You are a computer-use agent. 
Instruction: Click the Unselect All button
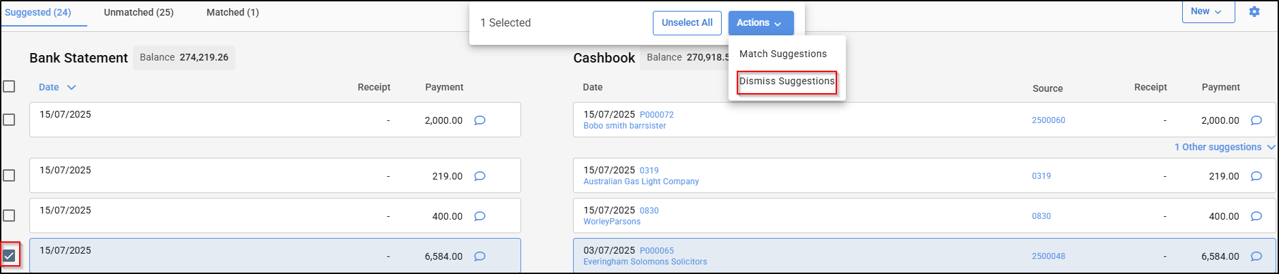(687, 22)
